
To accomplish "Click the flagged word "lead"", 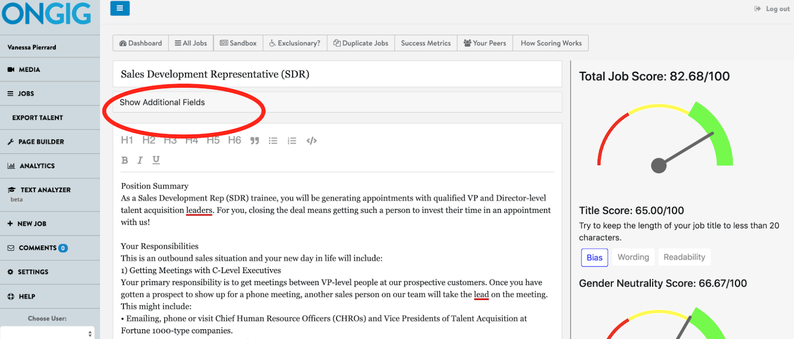I will click(x=481, y=294).
